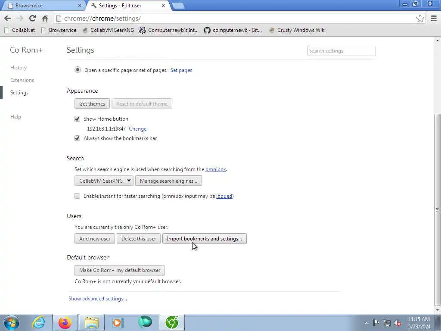Open the CollabNet bookmark
The image size is (441, 331).
pyautogui.click(x=20, y=30)
